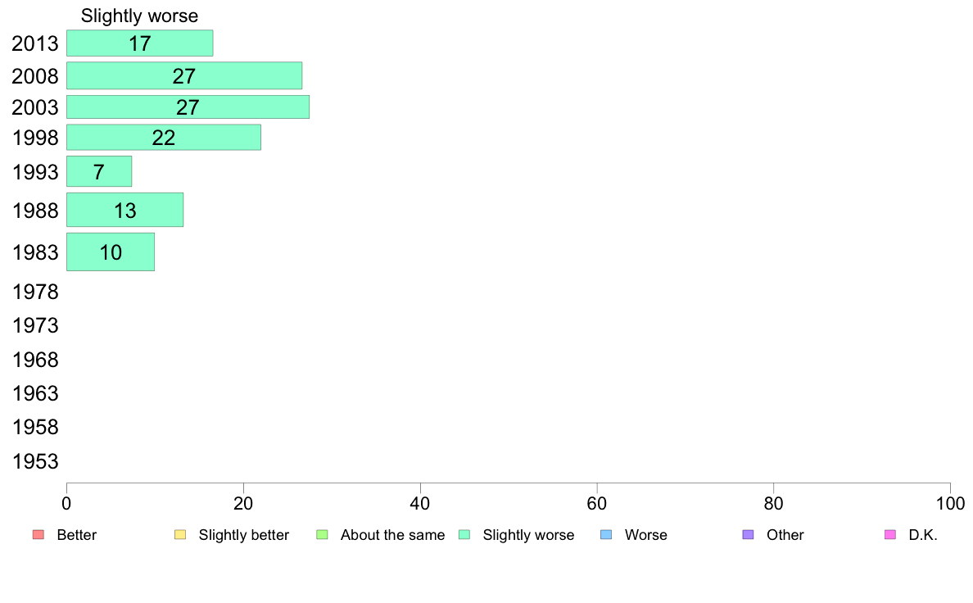Click the Better legend color swatch
Image resolution: width=973 pixels, height=603 pixels.
[38, 535]
